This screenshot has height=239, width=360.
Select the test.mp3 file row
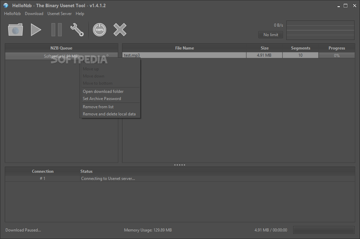pyautogui.click(x=184, y=55)
